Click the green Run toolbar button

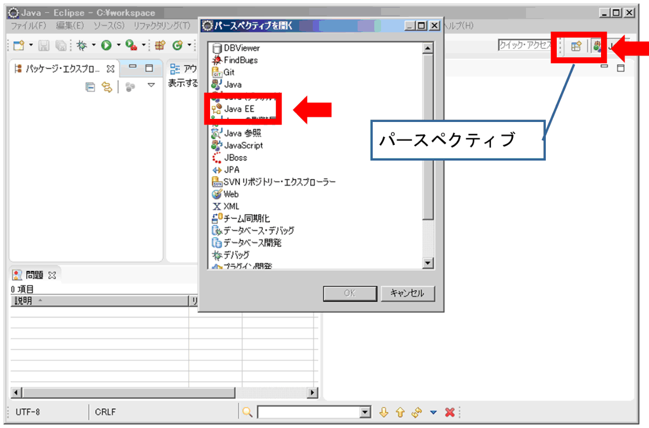click(x=106, y=46)
